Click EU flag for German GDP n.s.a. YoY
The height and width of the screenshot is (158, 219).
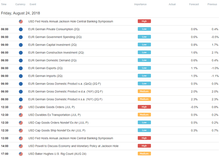(x=21, y=99)
